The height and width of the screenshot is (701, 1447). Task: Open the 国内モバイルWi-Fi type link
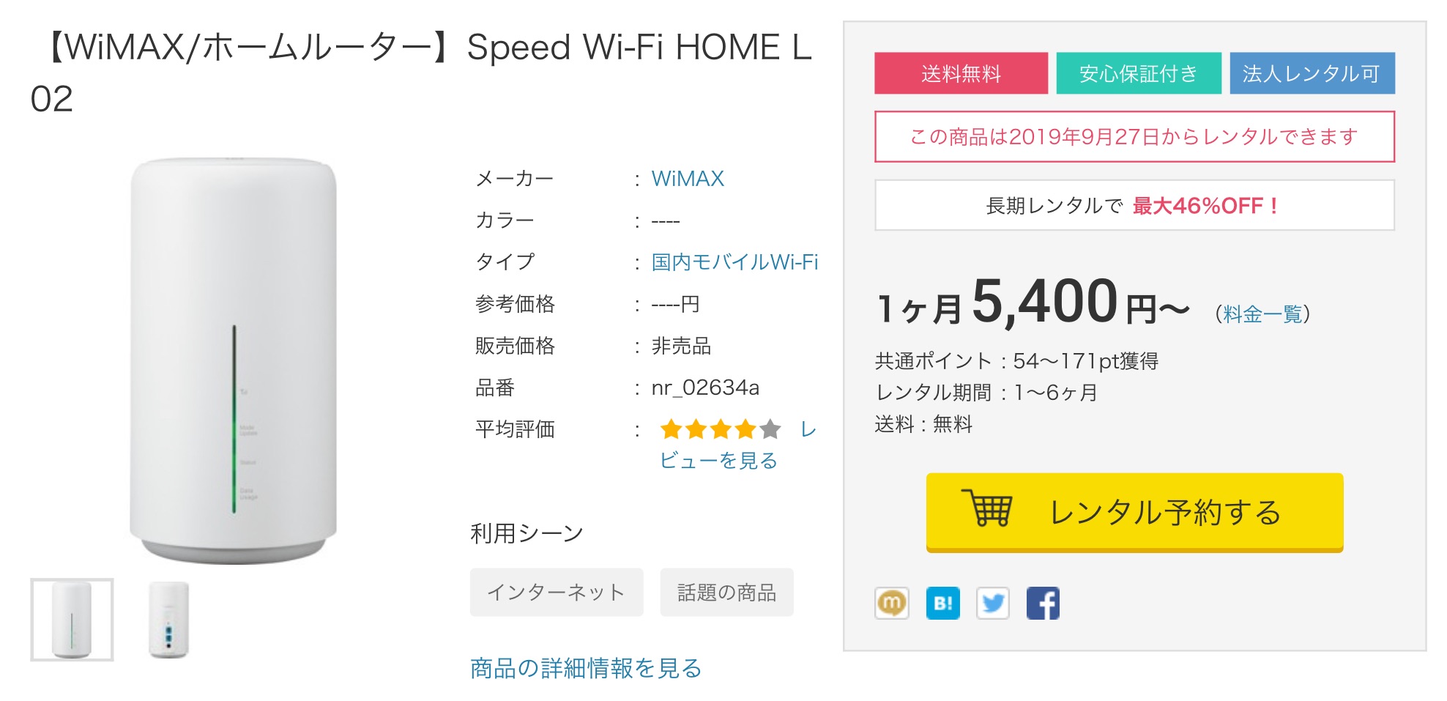734,262
